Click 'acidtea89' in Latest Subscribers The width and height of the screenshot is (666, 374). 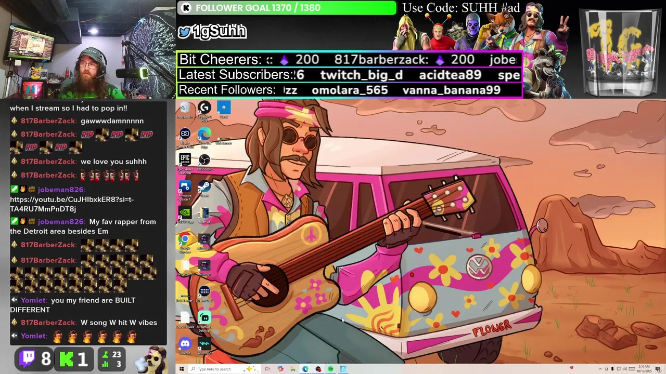[x=450, y=75]
